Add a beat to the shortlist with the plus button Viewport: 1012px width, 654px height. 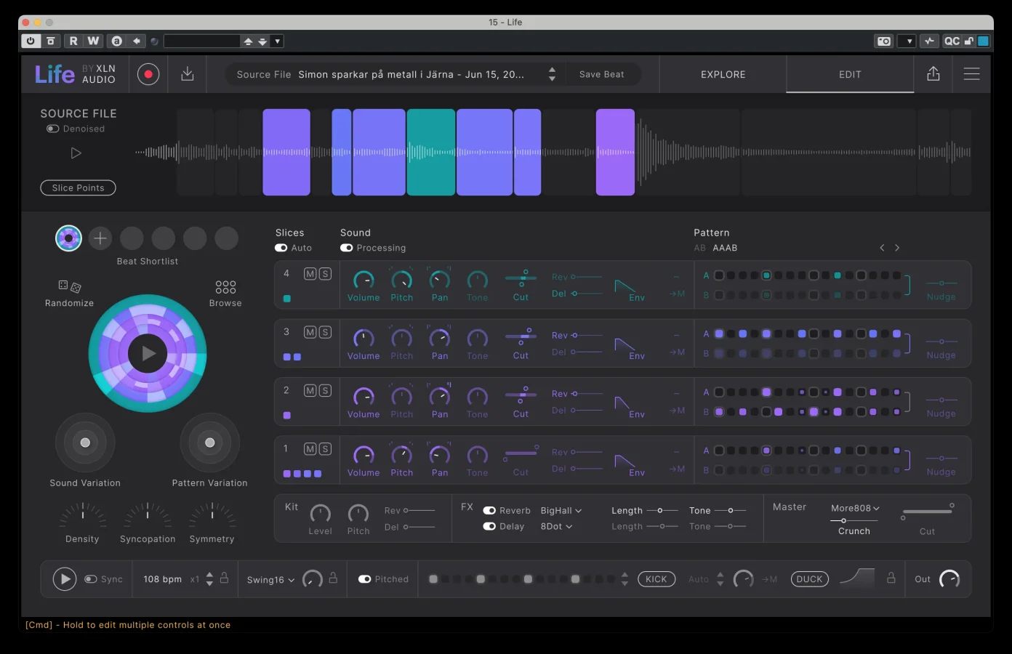click(100, 238)
